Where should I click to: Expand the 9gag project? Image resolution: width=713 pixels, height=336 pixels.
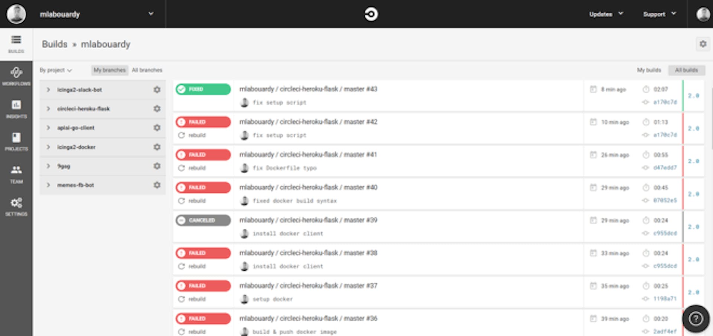point(48,166)
